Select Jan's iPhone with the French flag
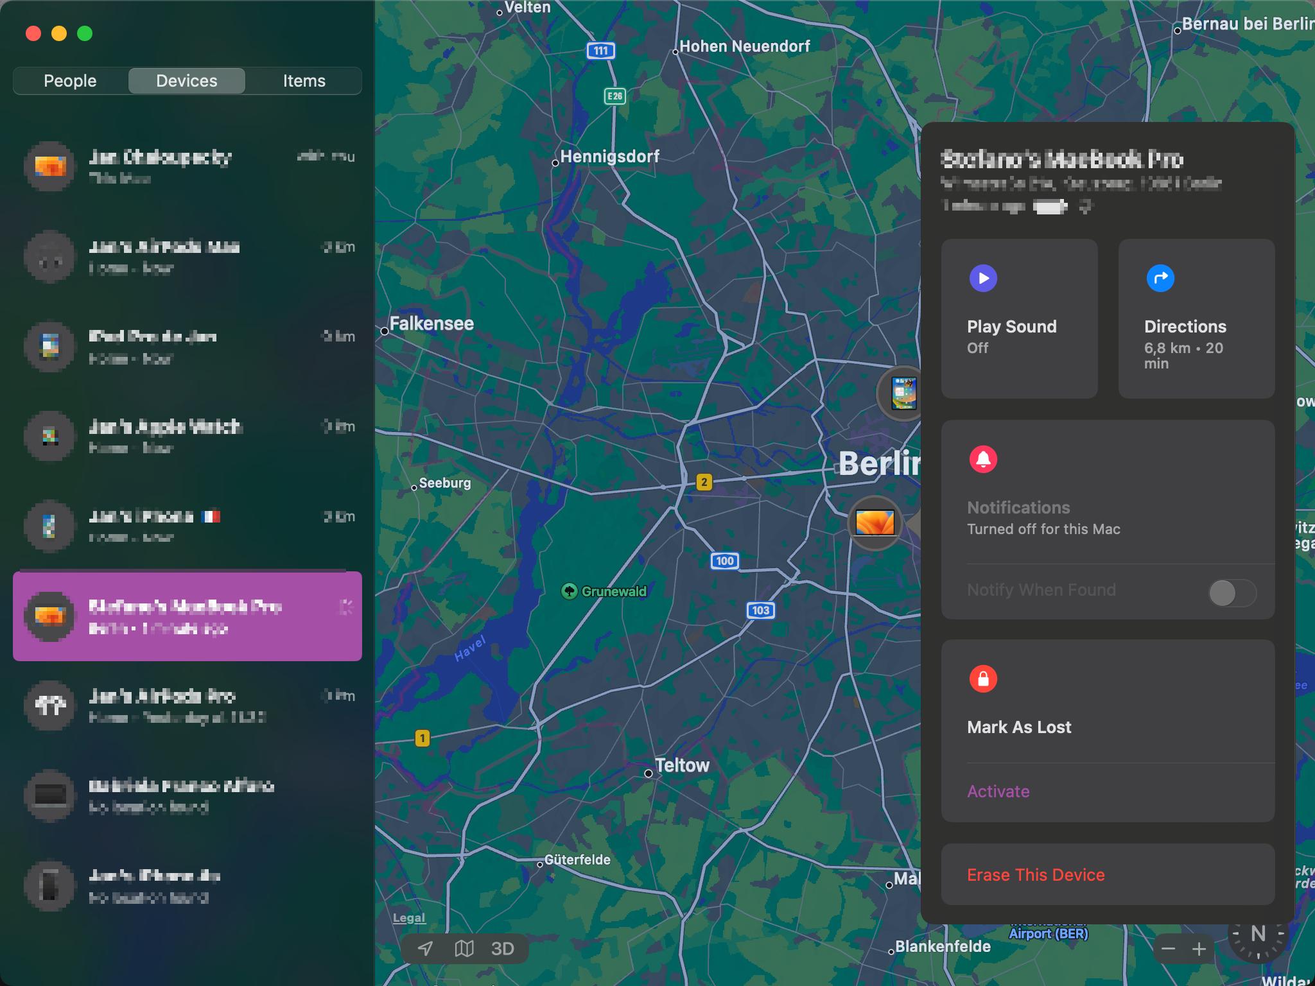 click(187, 526)
